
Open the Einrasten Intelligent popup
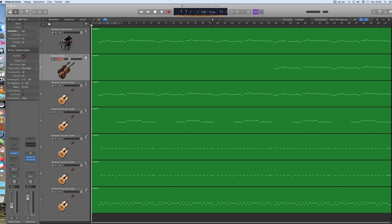tap(303, 19)
